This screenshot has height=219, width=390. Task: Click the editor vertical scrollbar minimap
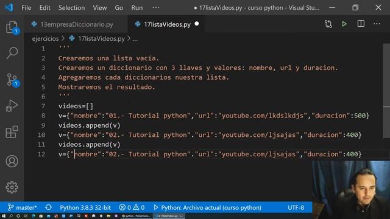coord(386,91)
